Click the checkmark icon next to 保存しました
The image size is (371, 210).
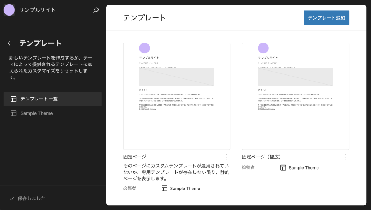(12, 198)
